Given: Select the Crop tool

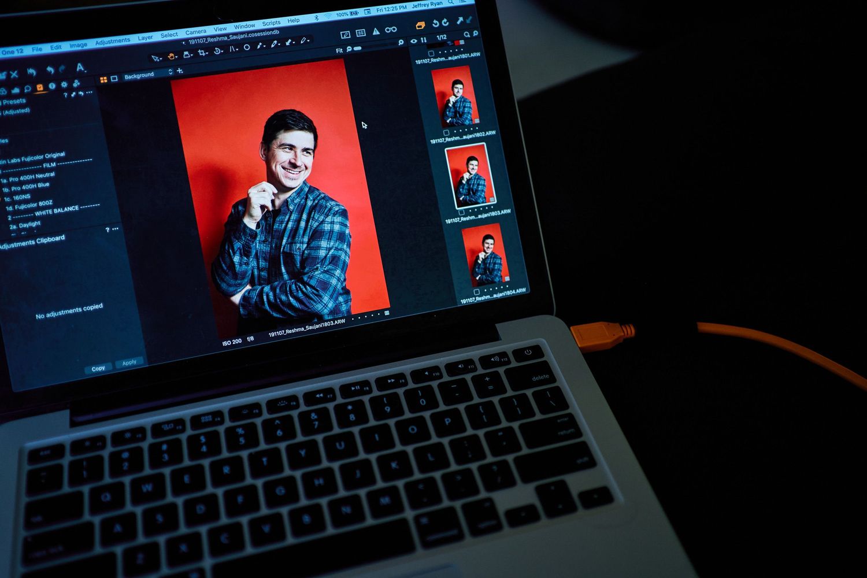Looking at the screenshot, I should point(202,53).
